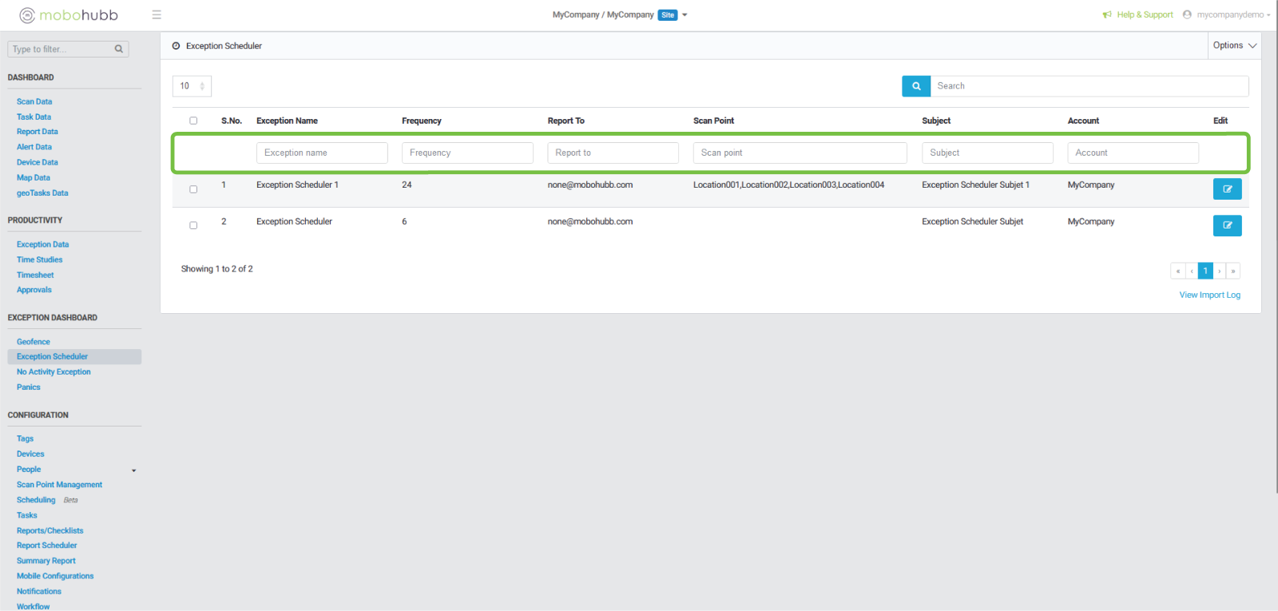
Task: Go to last page of pagination
Action: click(x=1233, y=272)
